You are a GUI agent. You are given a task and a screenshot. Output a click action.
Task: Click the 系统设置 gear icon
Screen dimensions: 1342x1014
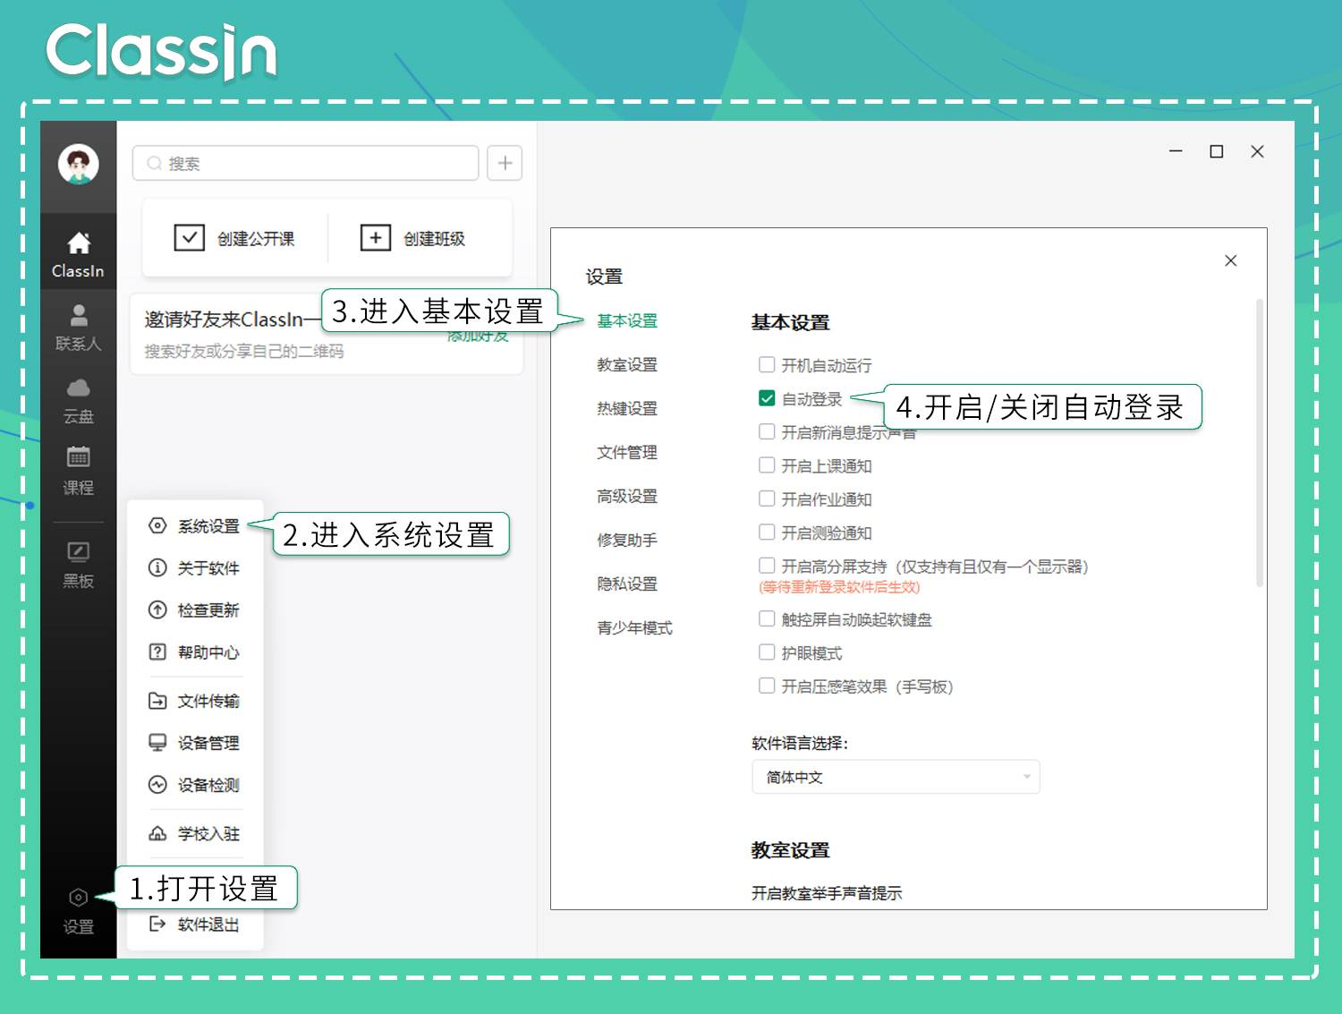coord(157,525)
